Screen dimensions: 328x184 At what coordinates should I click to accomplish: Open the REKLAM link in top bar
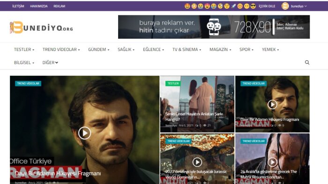click(59, 6)
